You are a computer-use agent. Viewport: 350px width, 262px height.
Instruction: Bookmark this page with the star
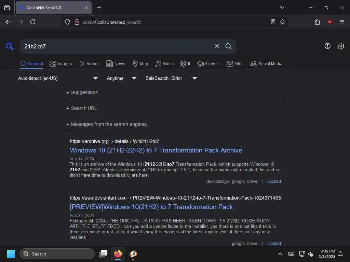click(283, 22)
